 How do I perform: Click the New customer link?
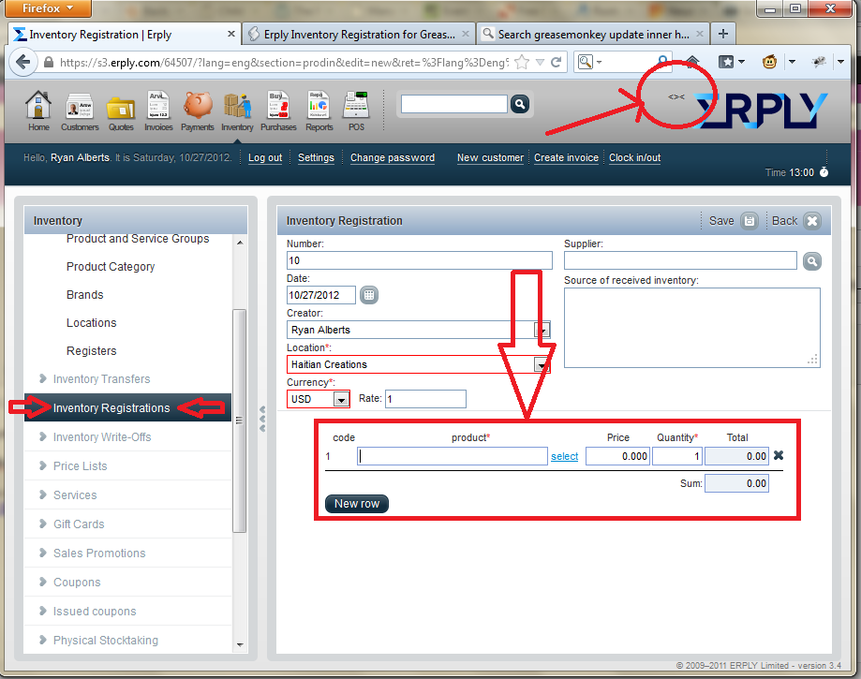490,157
